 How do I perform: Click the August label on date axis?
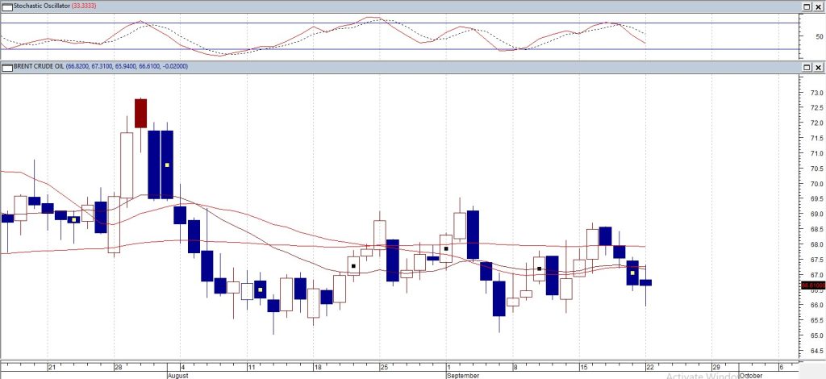click(x=179, y=375)
